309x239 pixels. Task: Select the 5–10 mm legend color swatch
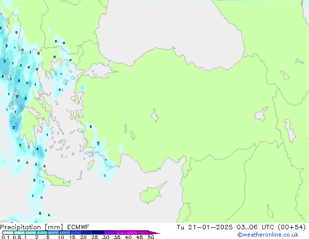(x=53, y=233)
